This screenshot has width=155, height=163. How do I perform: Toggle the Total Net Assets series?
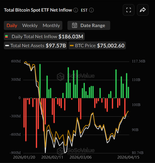click(35, 46)
